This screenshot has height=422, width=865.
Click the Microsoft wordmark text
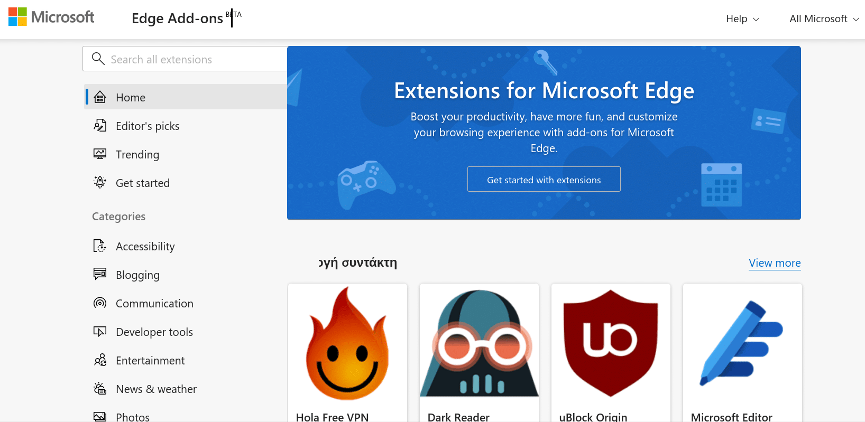tap(63, 17)
